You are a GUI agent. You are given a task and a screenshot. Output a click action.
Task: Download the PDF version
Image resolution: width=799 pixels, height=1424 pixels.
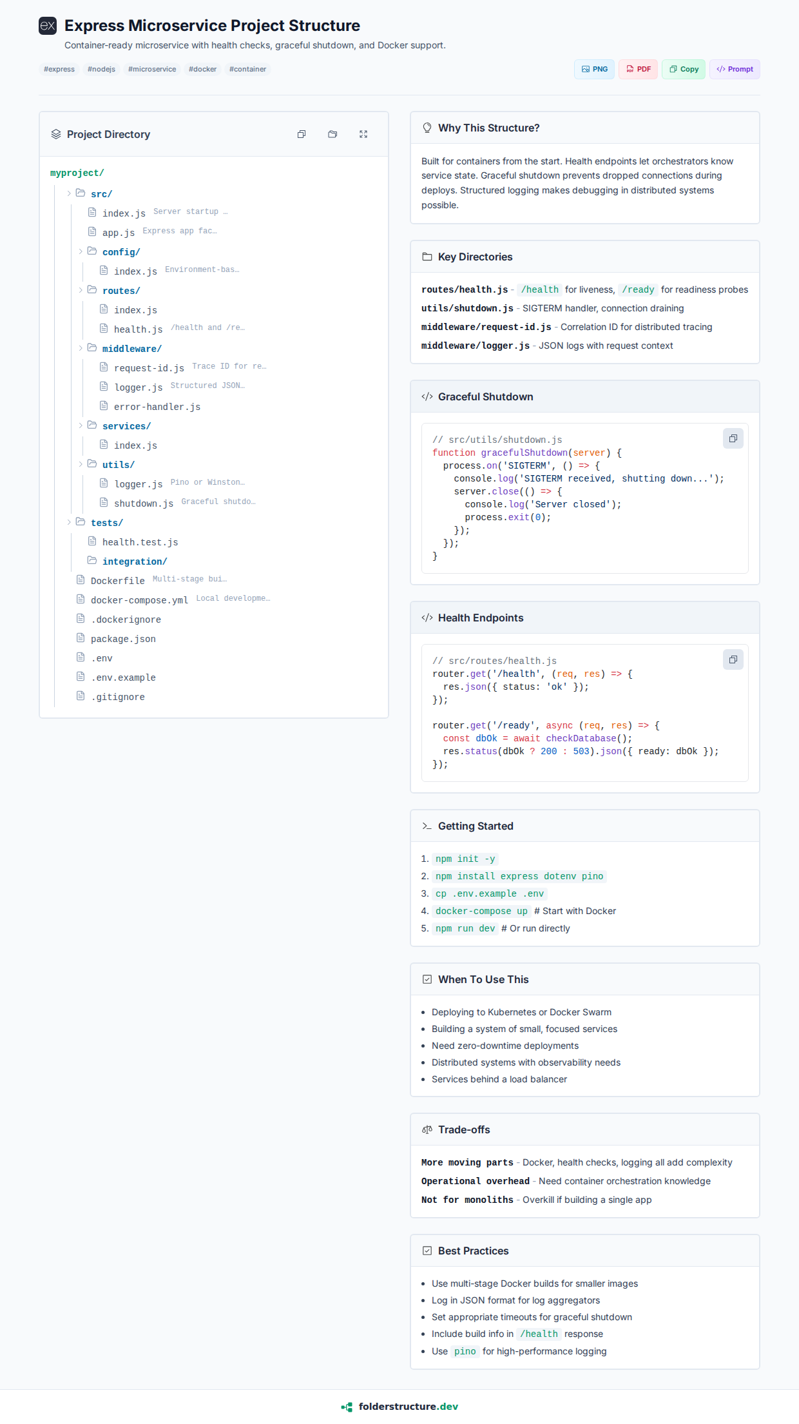(638, 69)
